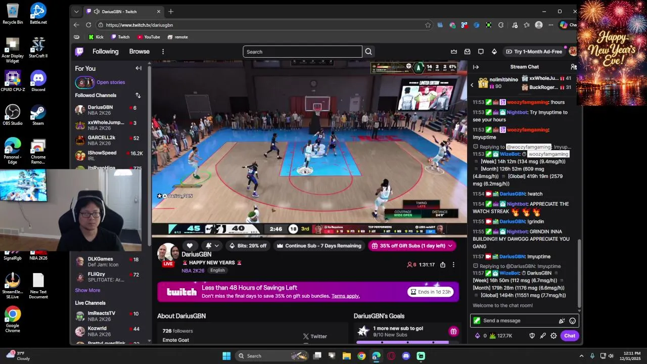Screen dimensions: 647x364
Task: Open OBS Studio desktop shortcut
Action: (x=13, y=114)
